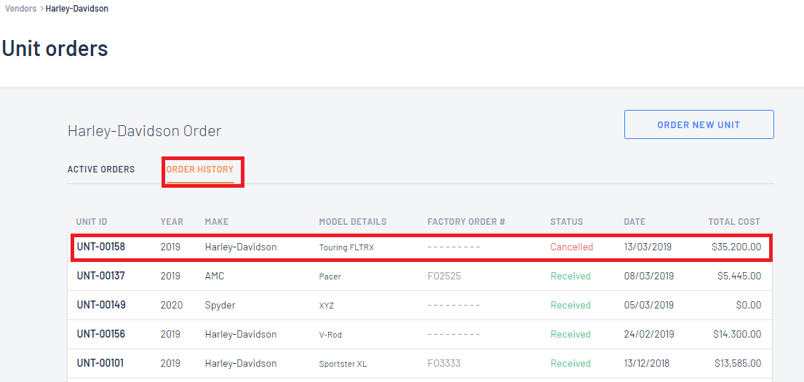Sort orders by Status header
Screen dimensions: 804x382
coord(567,222)
